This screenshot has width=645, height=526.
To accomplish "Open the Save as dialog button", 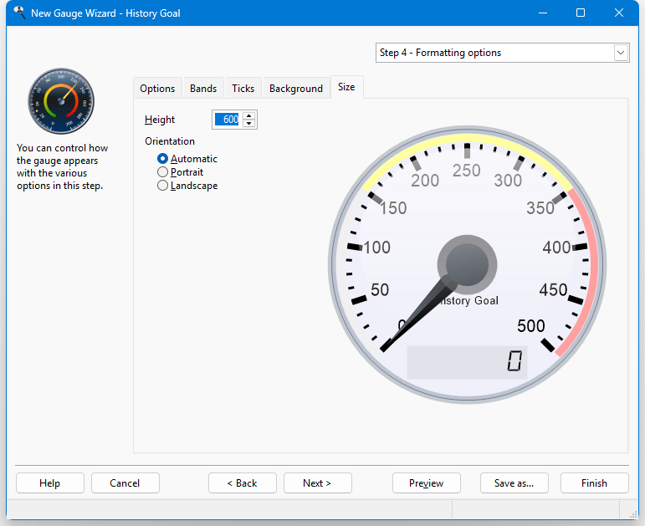I will click(514, 483).
